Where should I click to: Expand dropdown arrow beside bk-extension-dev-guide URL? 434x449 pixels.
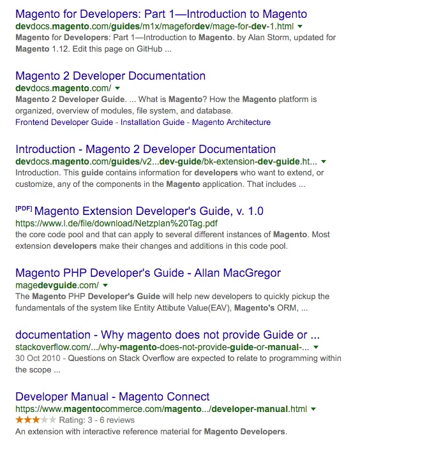324,162
